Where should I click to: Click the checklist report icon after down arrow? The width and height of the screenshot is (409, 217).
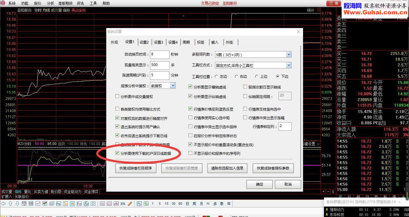click(x=24, y=204)
